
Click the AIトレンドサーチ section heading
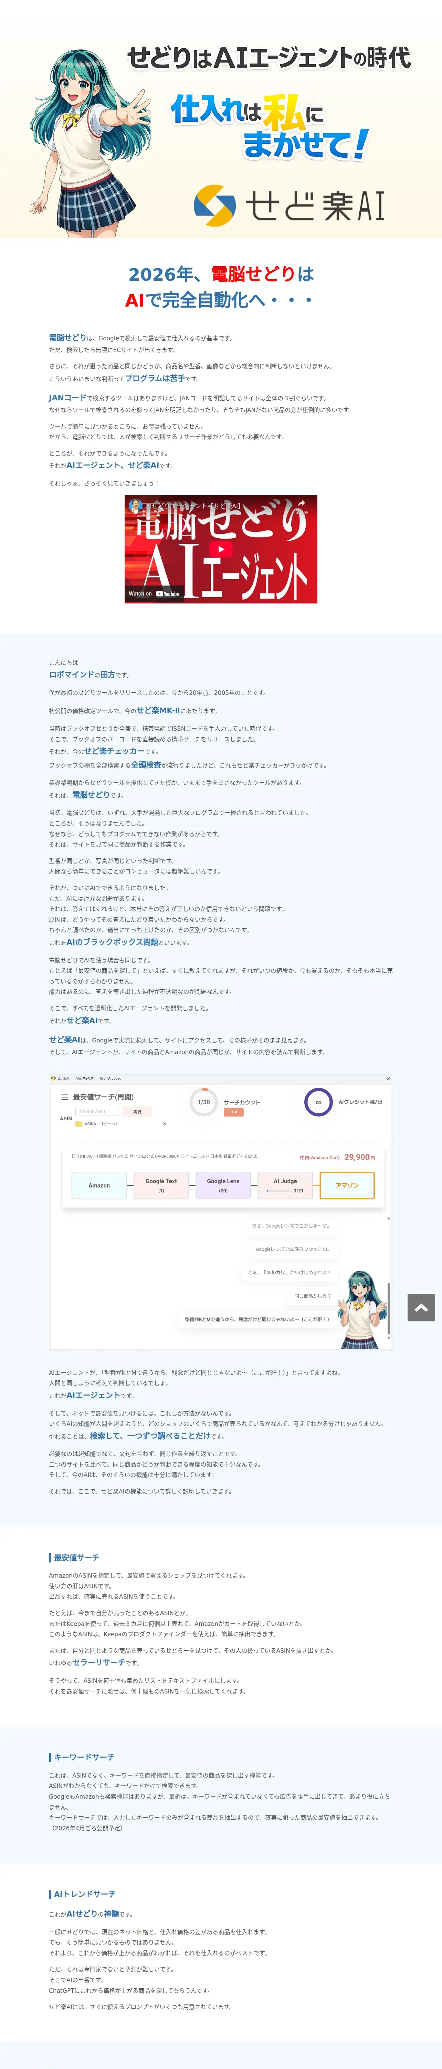coord(84,1894)
